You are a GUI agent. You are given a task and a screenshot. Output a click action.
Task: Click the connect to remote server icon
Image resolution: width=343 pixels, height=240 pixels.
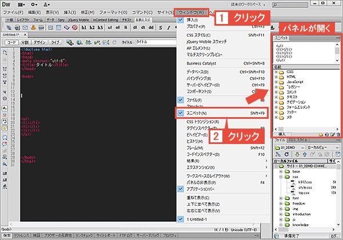click(278, 154)
